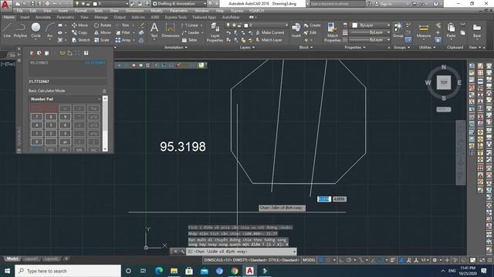The image size is (494, 277).
Task: Expand the Utilities panel
Action: [x=427, y=48]
